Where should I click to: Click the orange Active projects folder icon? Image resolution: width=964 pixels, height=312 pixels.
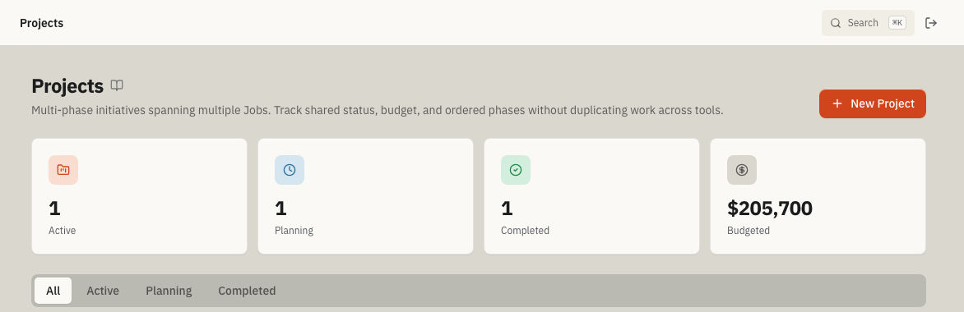click(x=63, y=170)
